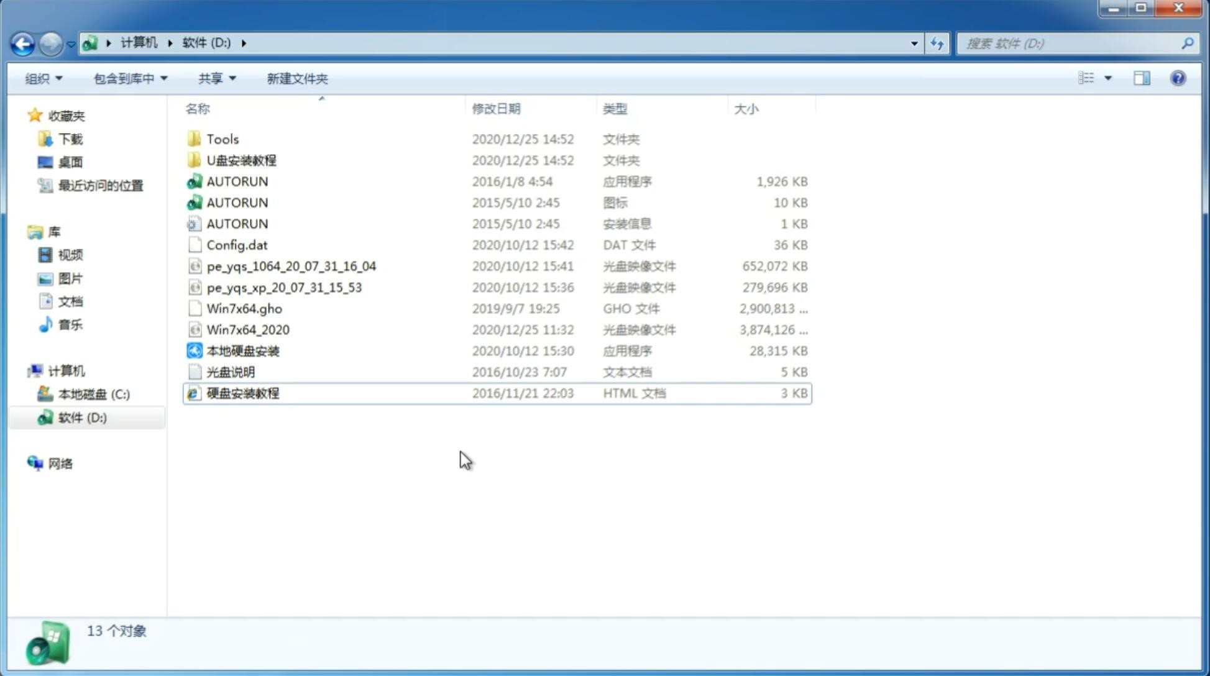Image resolution: width=1210 pixels, height=676 pixels.
Task: Open 本地硬盘安装 application
Action: (x=242, y=350)
